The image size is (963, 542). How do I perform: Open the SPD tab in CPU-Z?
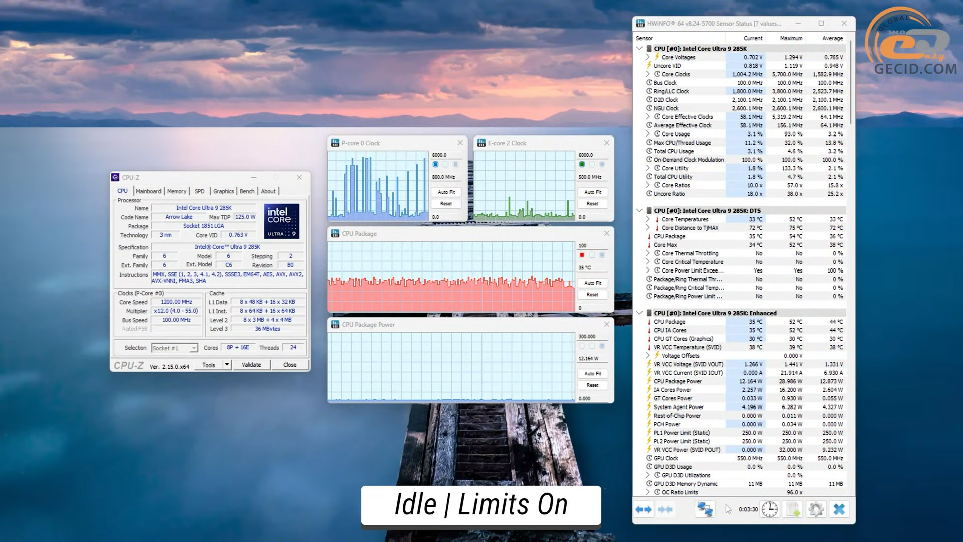point(200,191)
